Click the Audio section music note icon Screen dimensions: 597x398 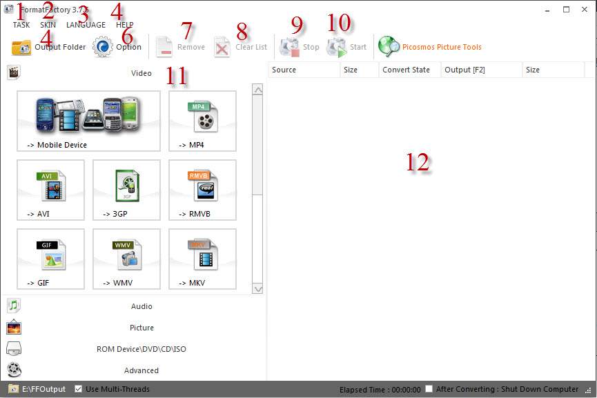click(x=14, y=305)
